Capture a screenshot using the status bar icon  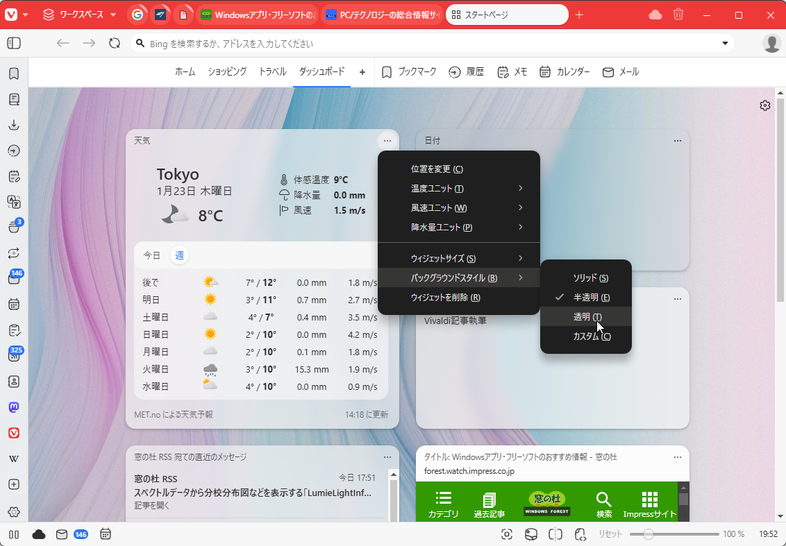[x=506, y=534]
